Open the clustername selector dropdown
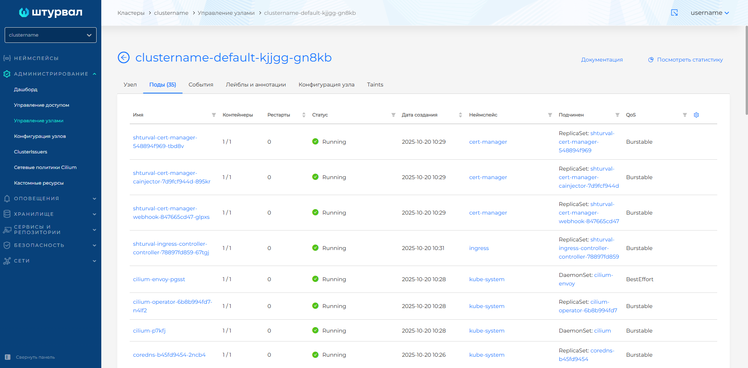 [51, 35]
